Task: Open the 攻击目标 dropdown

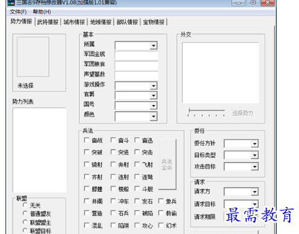Action: pyautogui.click(x=255, y=166)
